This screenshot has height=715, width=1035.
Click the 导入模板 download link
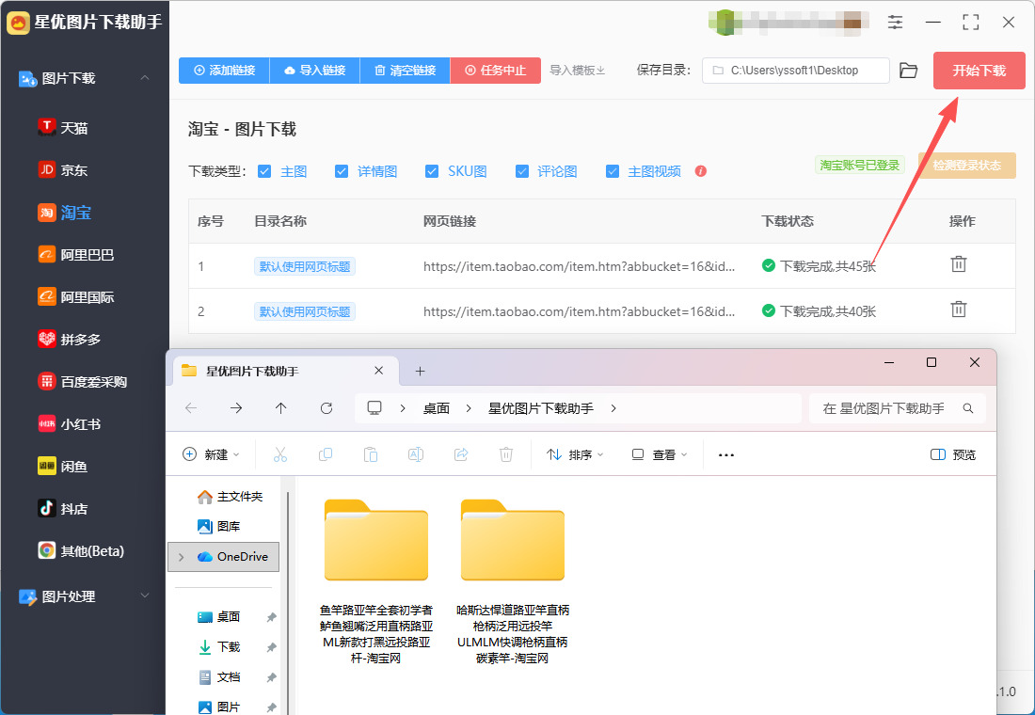click(x=578, y=70)
